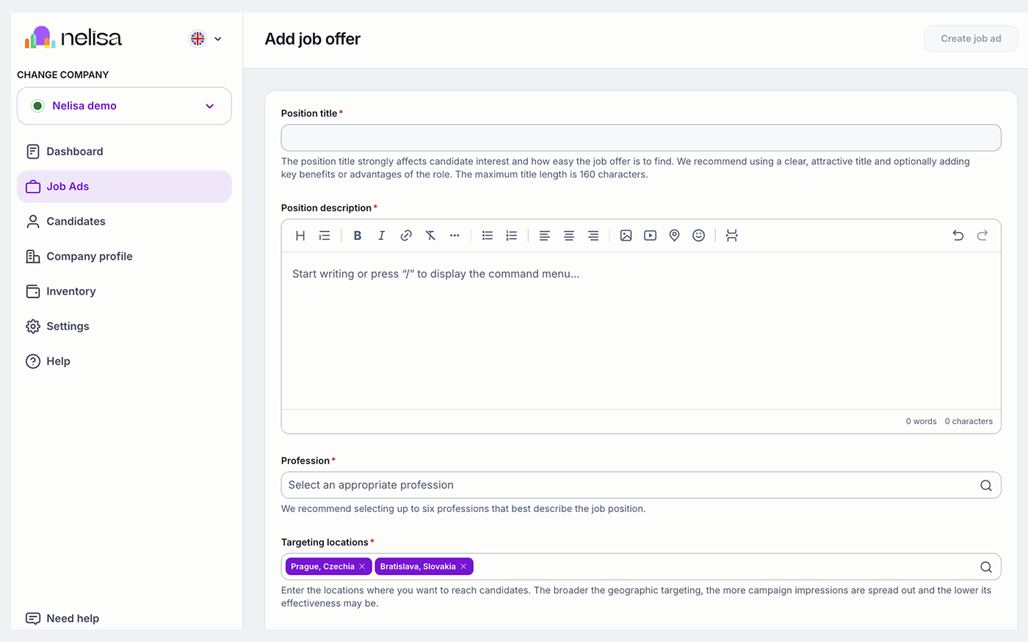Remove the Bratislava, Slovakia location tag
This screenshot has height=642, width=1028.
(463, 566)
